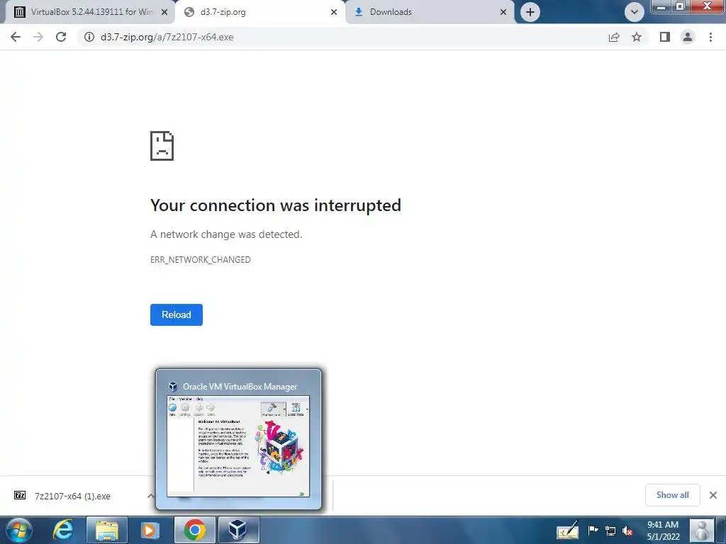This screenshot has height=544, width=726.
Task: Open the Chrome profile avatar
Action: pyautogui.click(x=688, y=37)
